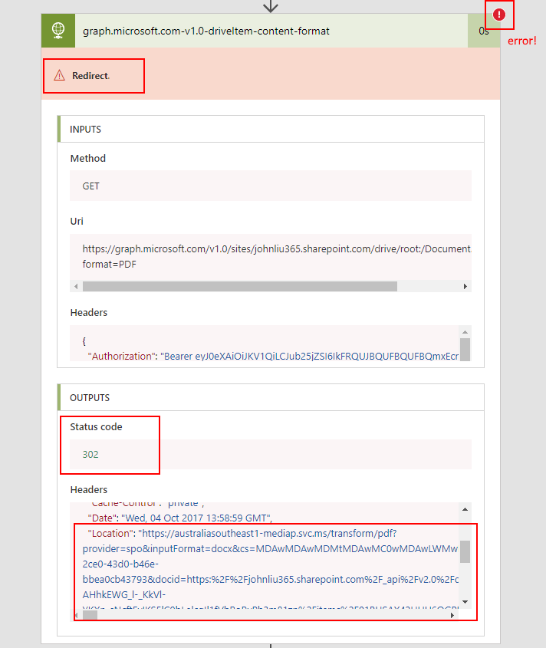Click the 302 status code value
Screen dimensions: 546x648
90,454
